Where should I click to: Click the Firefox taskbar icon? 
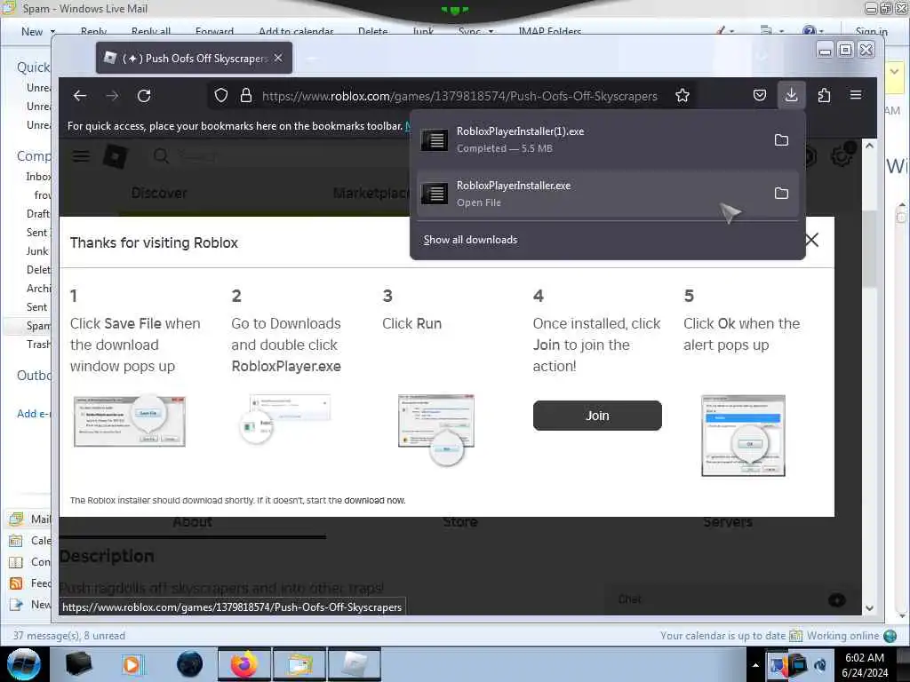click(244, 664)
